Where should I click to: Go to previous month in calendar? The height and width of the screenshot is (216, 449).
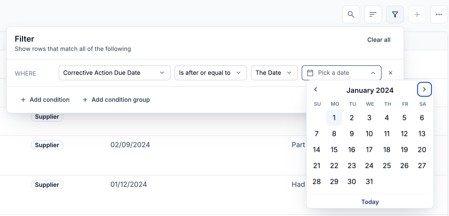tap(316, 89)
